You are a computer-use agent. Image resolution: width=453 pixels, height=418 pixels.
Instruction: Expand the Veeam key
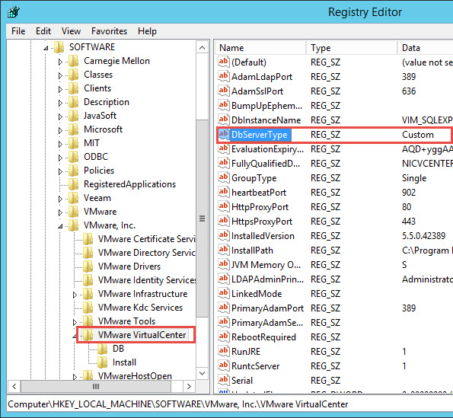[60, 199]
